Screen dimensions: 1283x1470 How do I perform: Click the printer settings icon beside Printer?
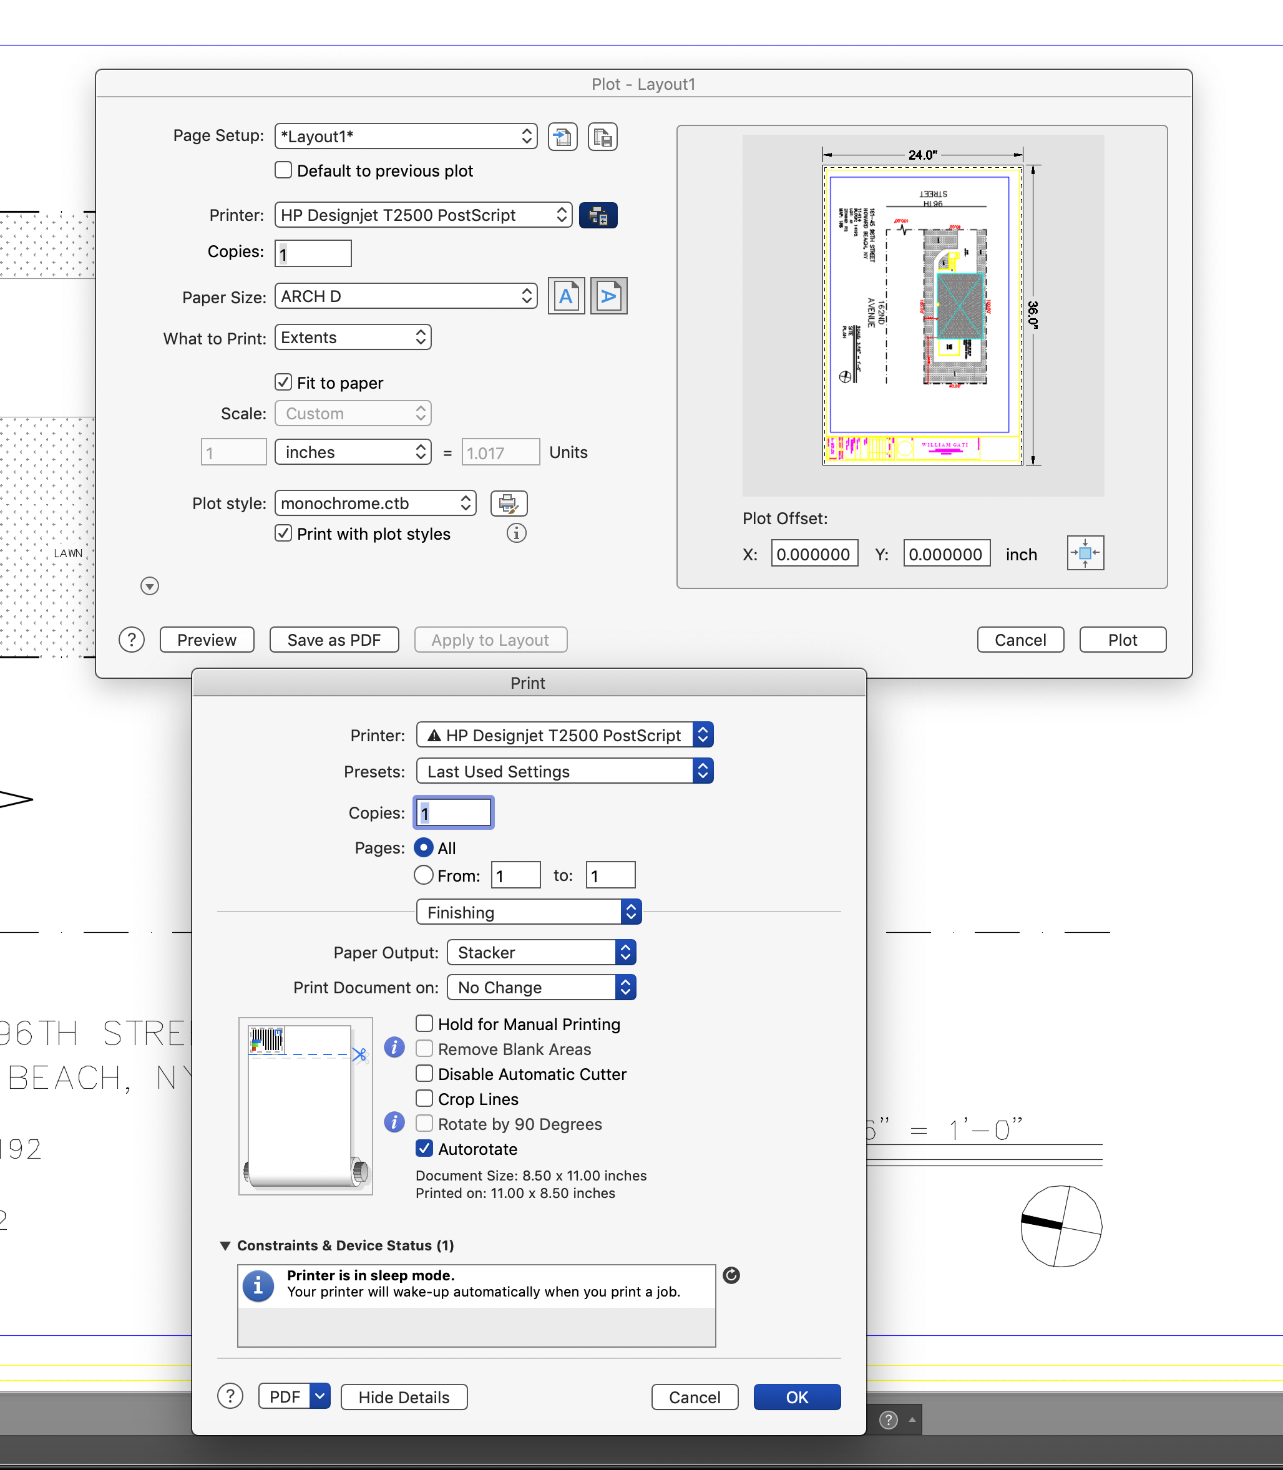[x=598, y=215]
